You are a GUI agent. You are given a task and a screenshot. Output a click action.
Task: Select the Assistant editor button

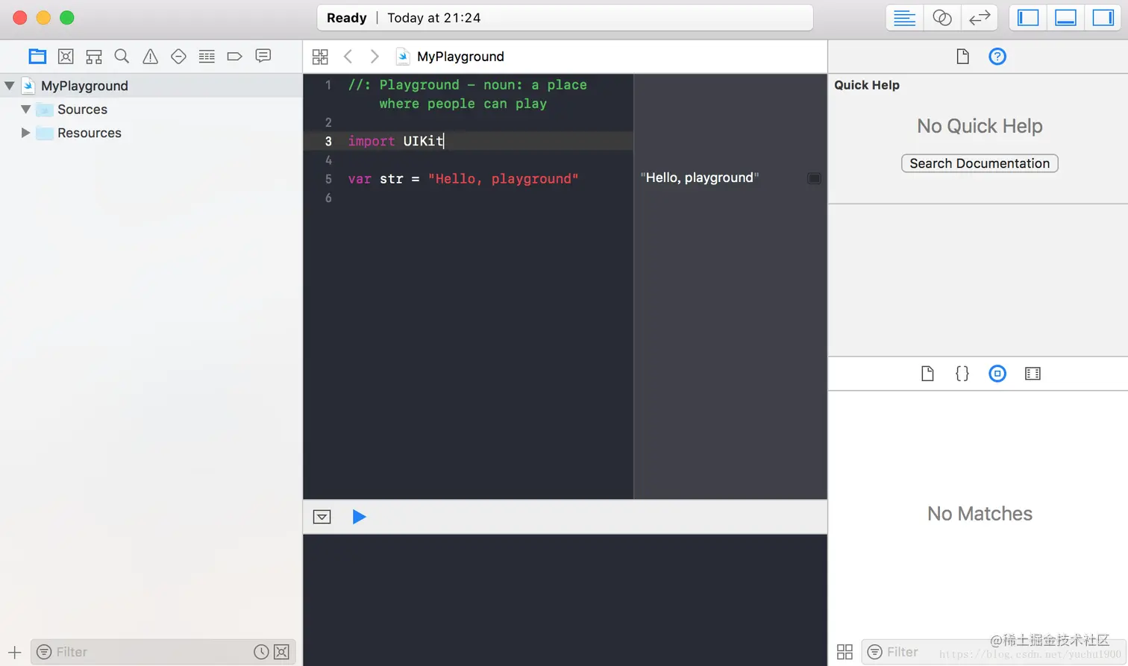(941, 18)
